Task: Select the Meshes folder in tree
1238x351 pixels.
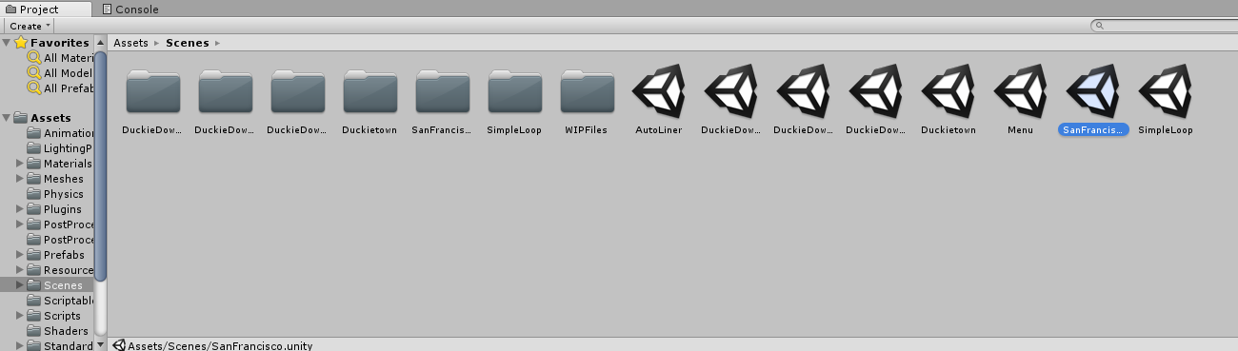Action: [55, 179]
